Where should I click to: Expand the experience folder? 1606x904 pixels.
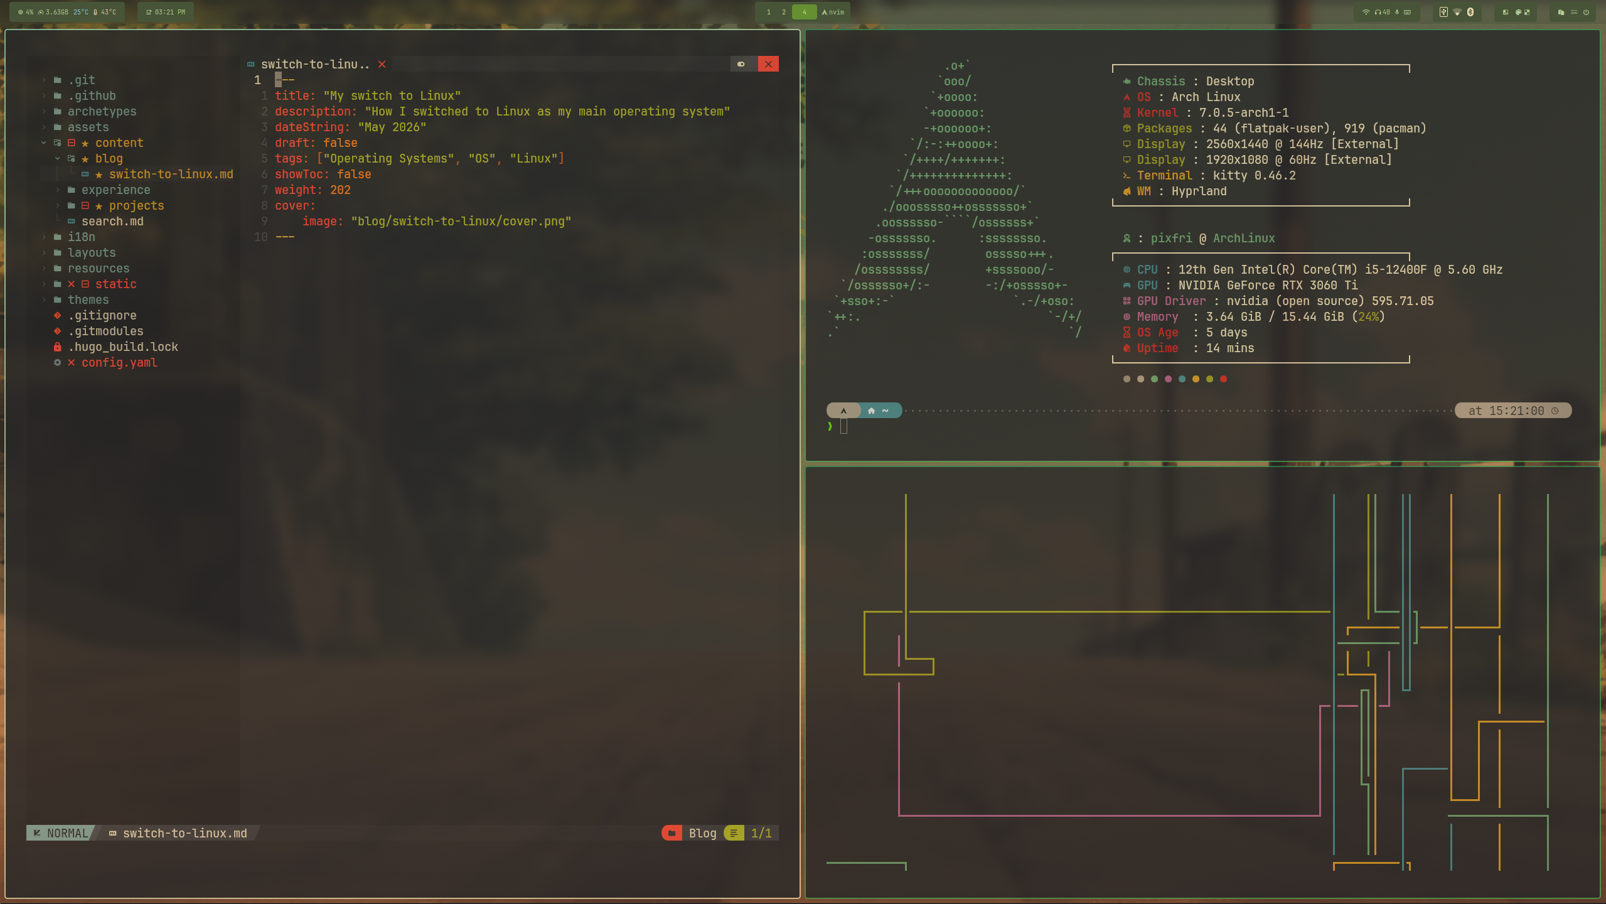pyautogui.click(x=57, y=190)
